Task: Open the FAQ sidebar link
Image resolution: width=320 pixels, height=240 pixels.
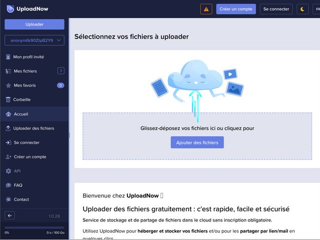Action: [x=18, y=185]
